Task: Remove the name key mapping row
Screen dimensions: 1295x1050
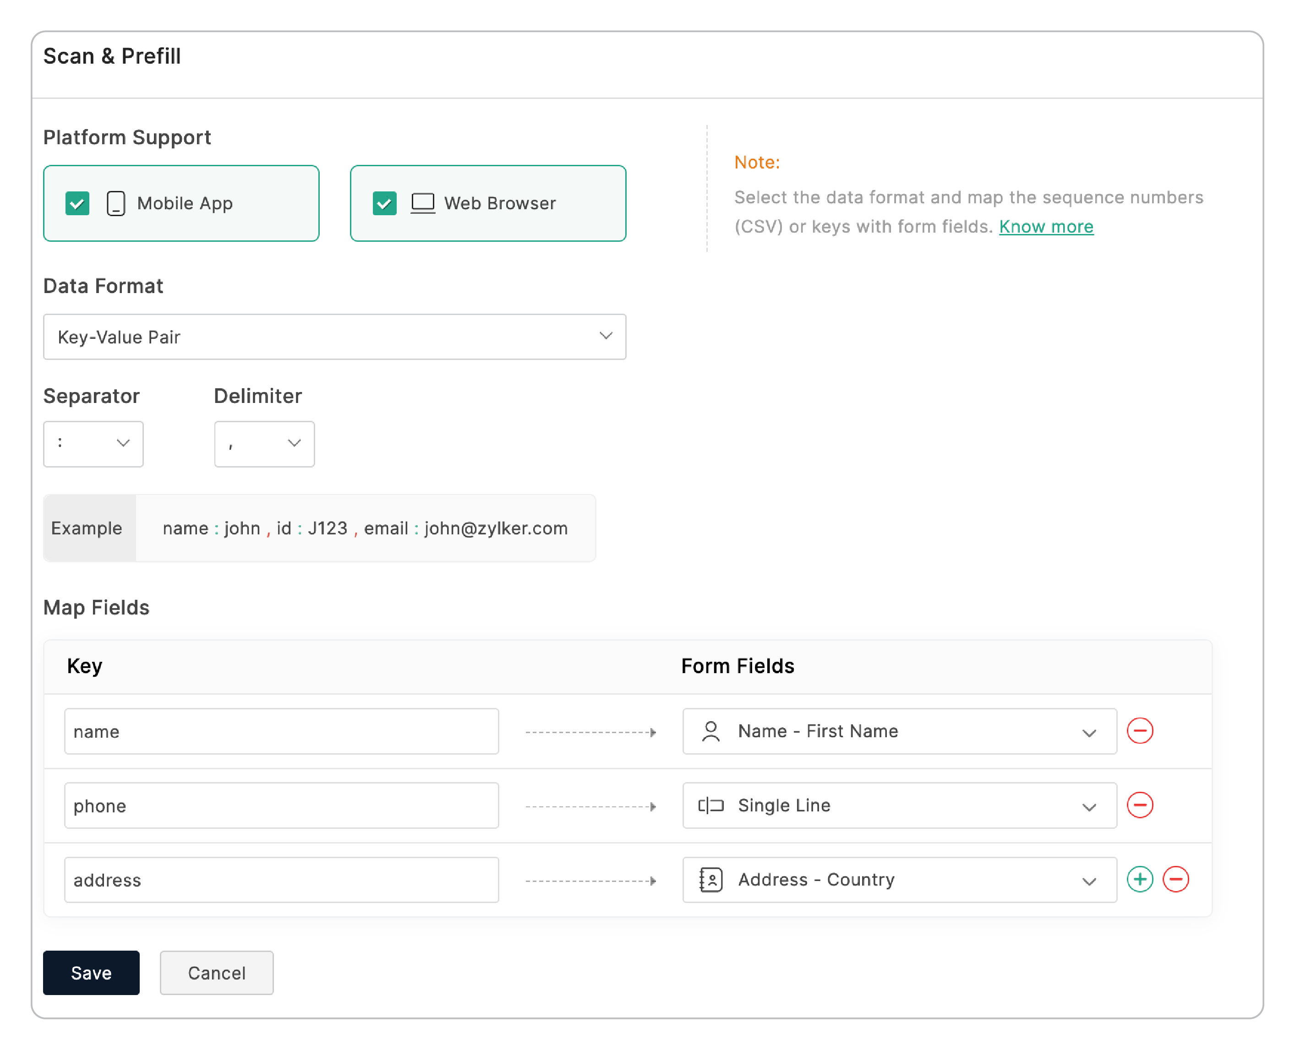Action: (x=1139, y=731)
